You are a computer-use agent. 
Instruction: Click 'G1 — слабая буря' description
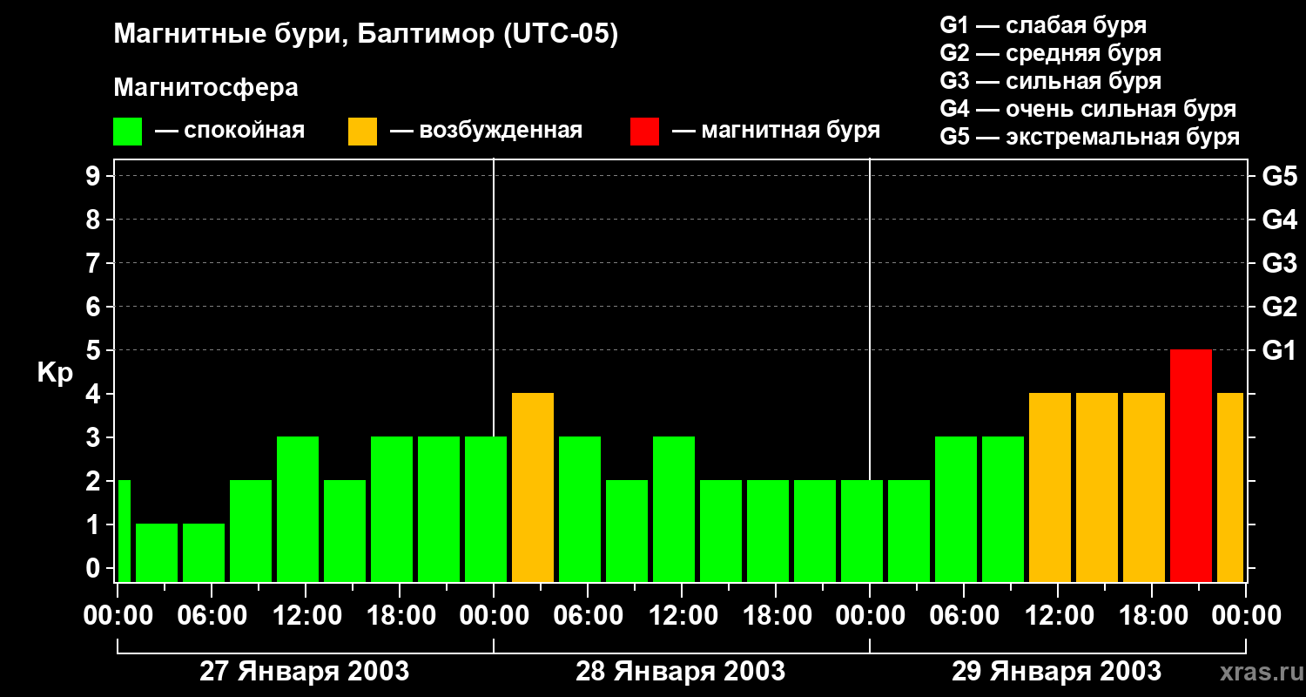[1043, 25]
